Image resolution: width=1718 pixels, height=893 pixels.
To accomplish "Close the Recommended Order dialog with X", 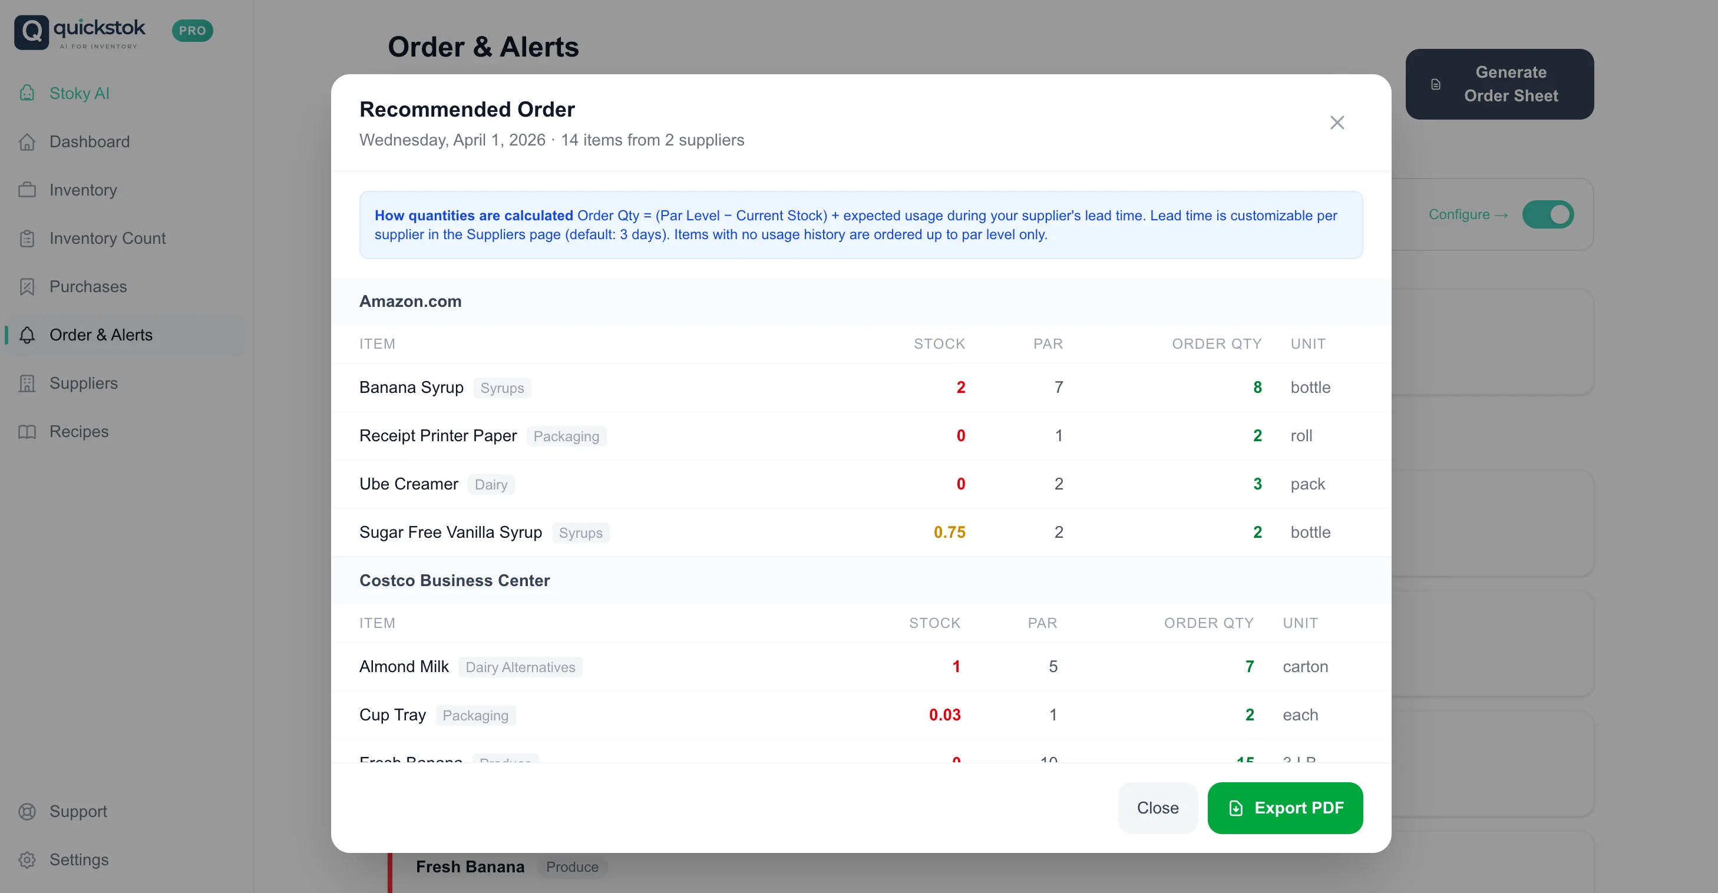I will [x=1337, y=123].
